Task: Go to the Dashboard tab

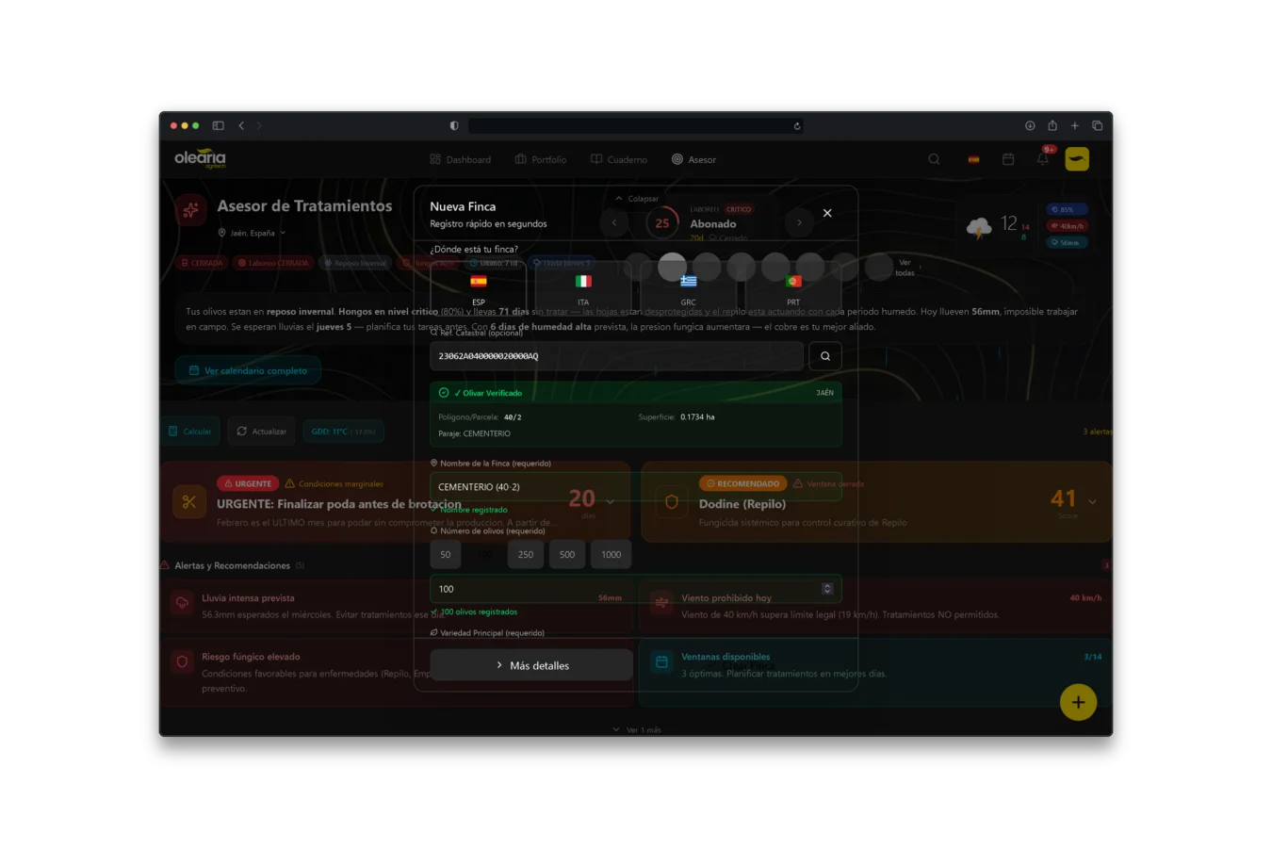Action: (x=460, y=159)
